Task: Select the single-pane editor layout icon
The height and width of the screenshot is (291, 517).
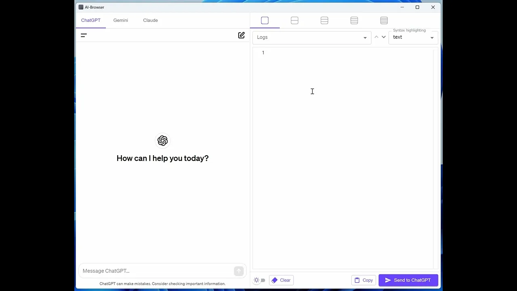Action: [265, 21]
